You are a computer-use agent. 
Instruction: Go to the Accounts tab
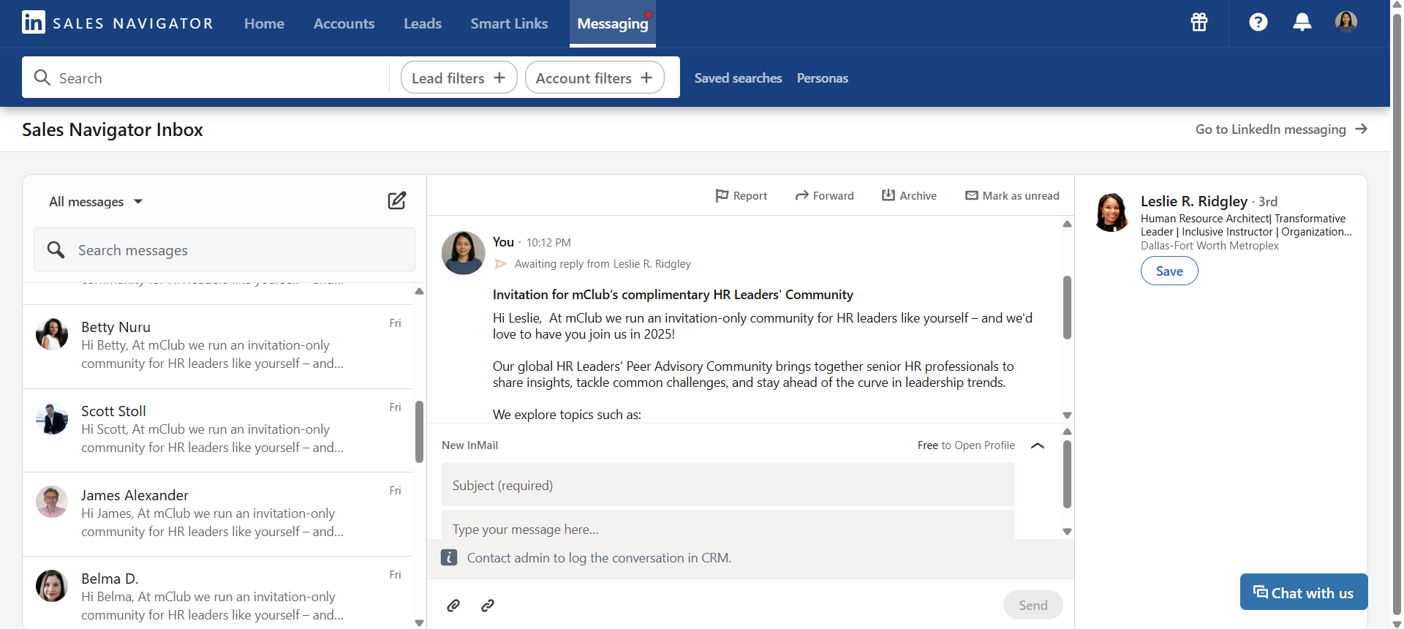344,23
